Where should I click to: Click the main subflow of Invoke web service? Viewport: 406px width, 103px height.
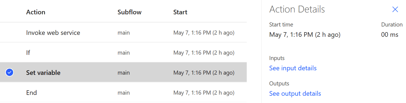(x=124, y=33)
